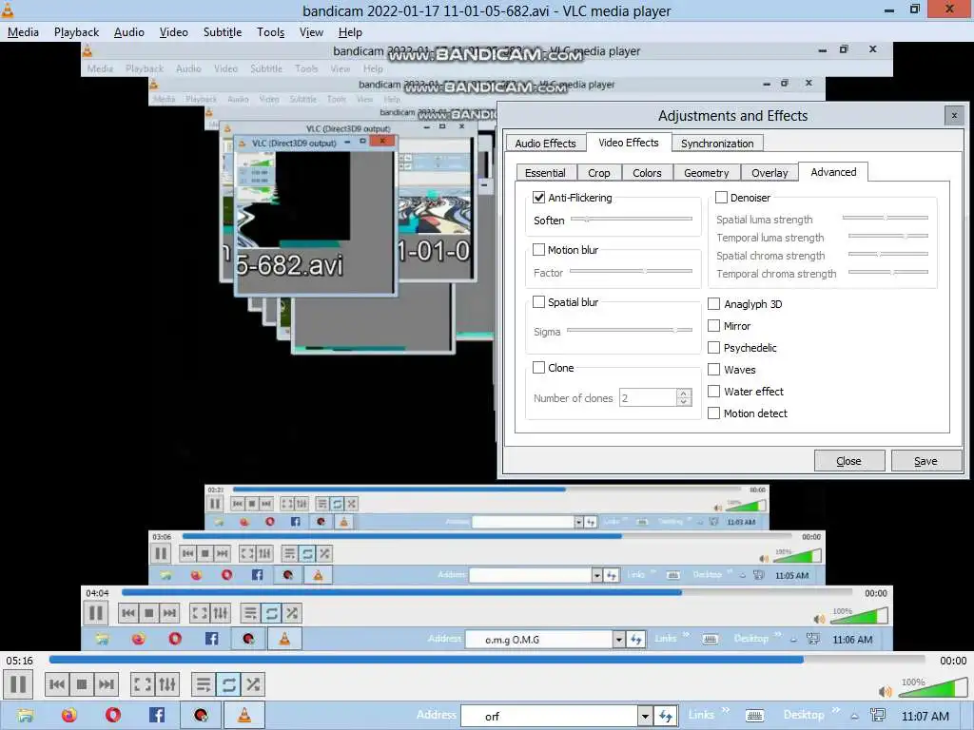Enable the Mirror checkbox
The height and width of the screenshot is (730, 974).
(x=713, y=325)
